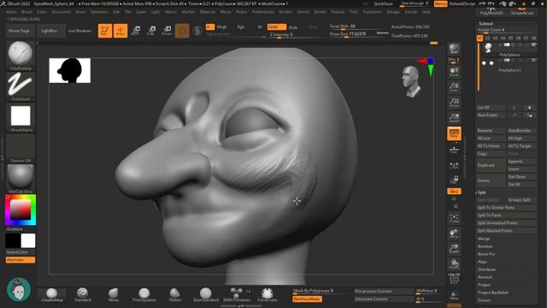Click the Duplicate subtool button
The height and width of the screenshot is (308, 547).
pyautogui.click(x=491, y=165)
